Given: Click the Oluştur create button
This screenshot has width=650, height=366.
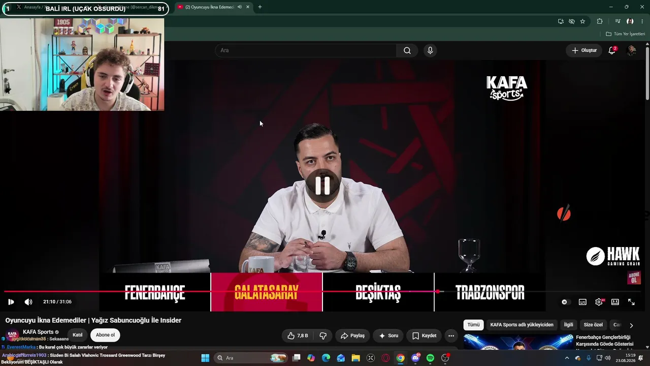Looking at the screenshot, I should 584,50.
